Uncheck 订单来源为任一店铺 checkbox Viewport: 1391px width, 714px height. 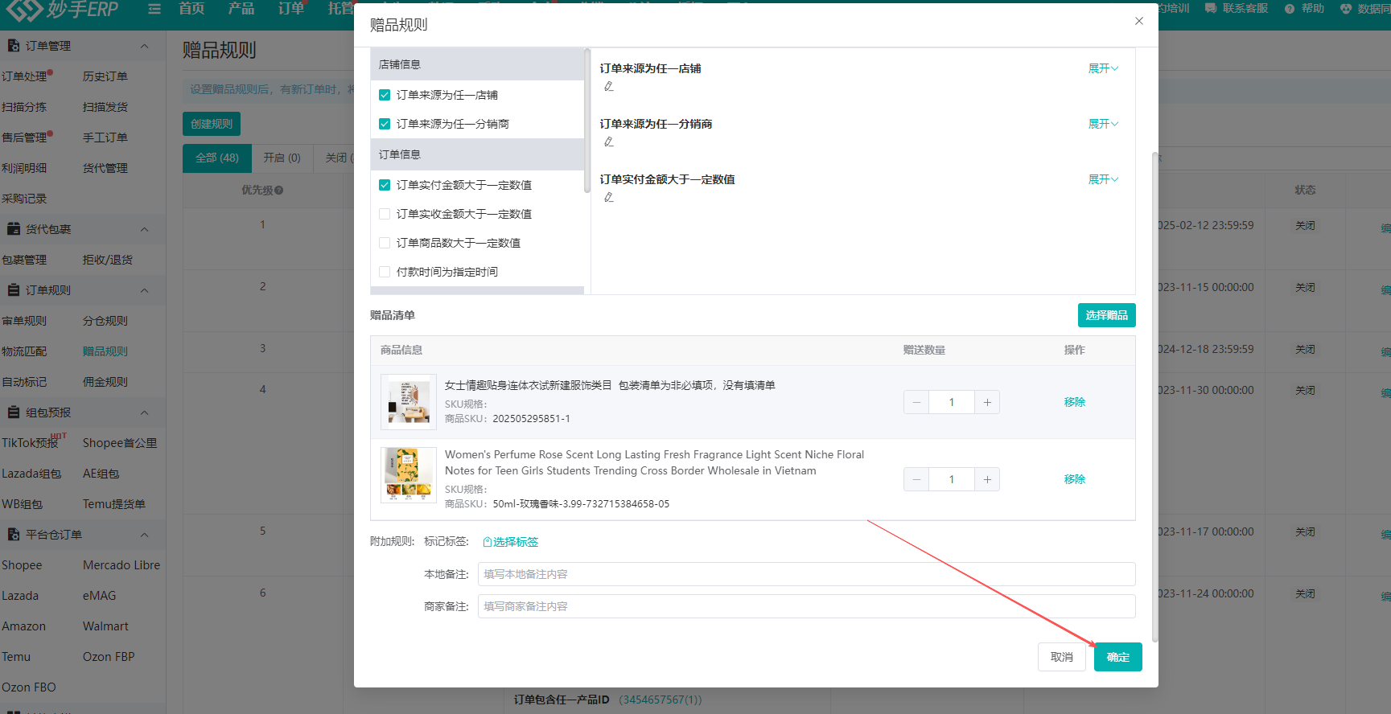point(385,95)
